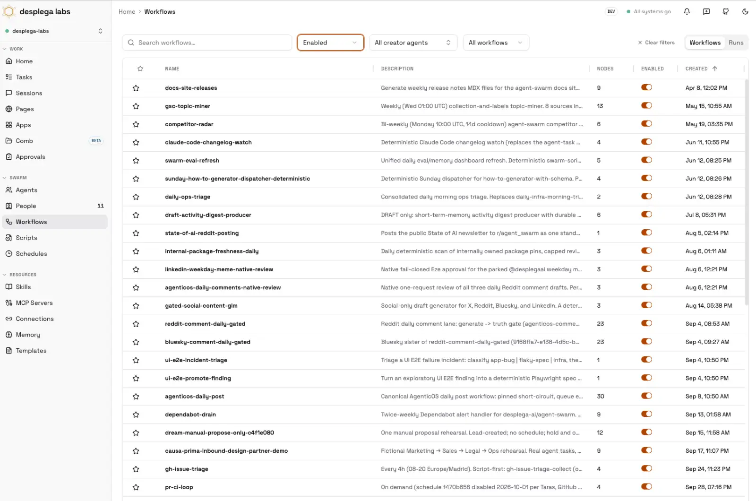Open the header icon beside the moon
This screenshot has height=501, width=756.
point(726,12)
